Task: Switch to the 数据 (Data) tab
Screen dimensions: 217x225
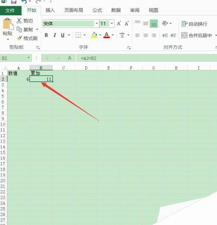Action: click(x=116, y=10)
